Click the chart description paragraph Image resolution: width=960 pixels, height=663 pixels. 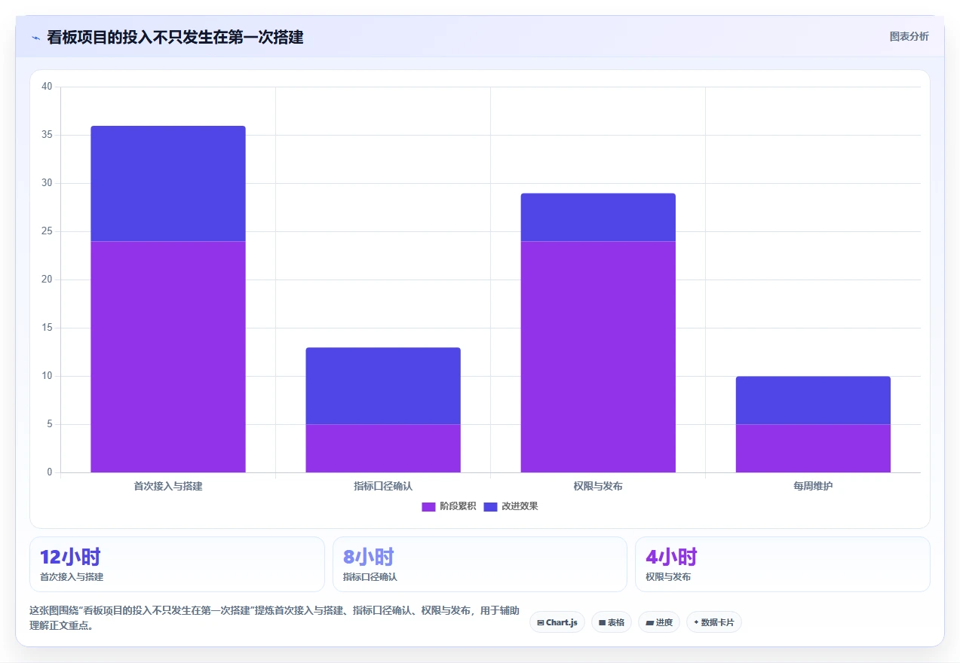point(274,618)
